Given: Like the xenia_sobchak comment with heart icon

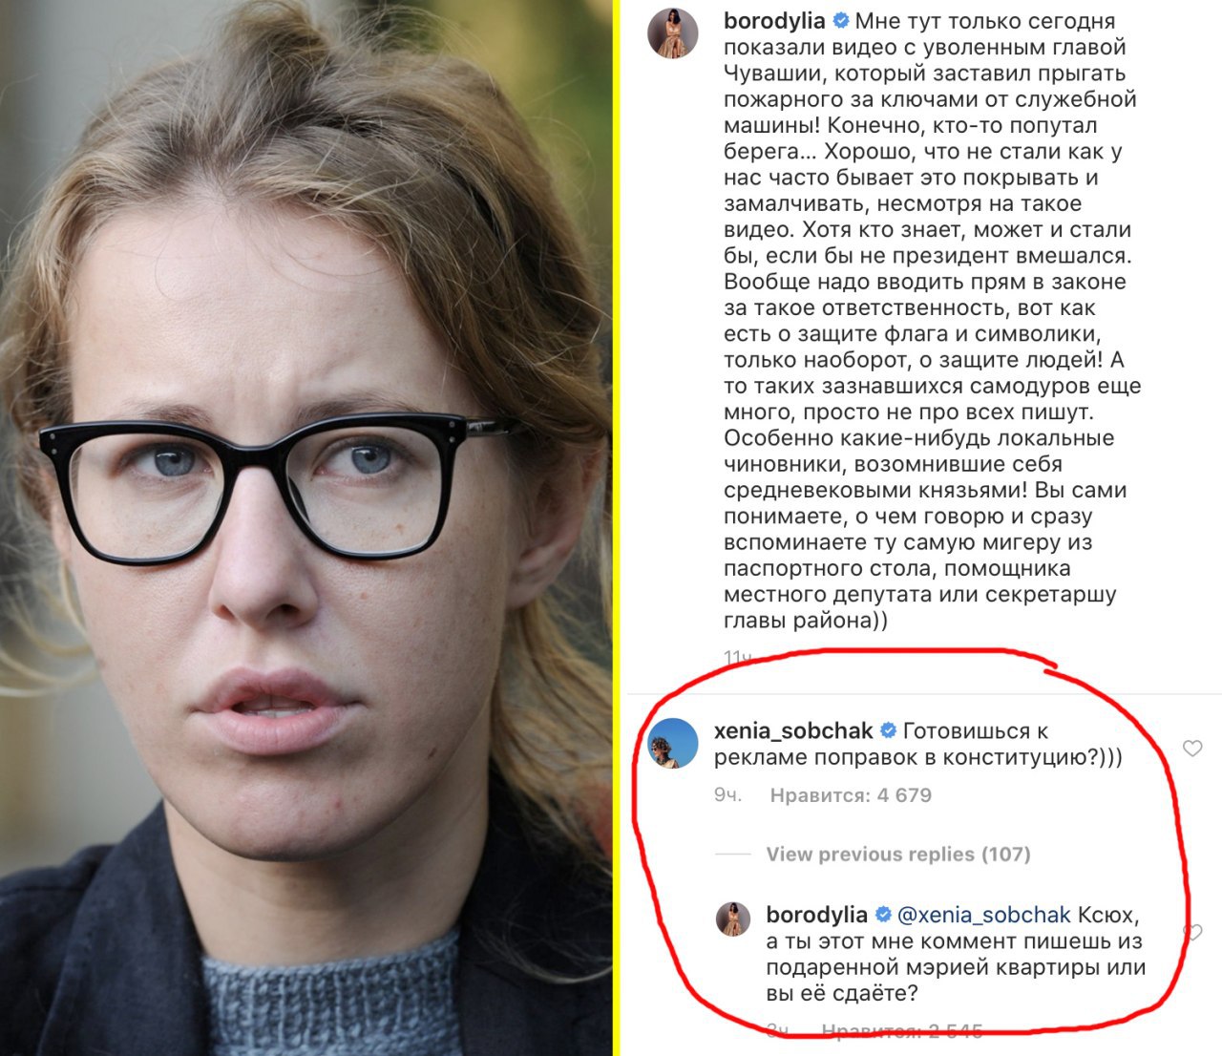Looking at the screenshot, I should click(x=1192, y=748).
